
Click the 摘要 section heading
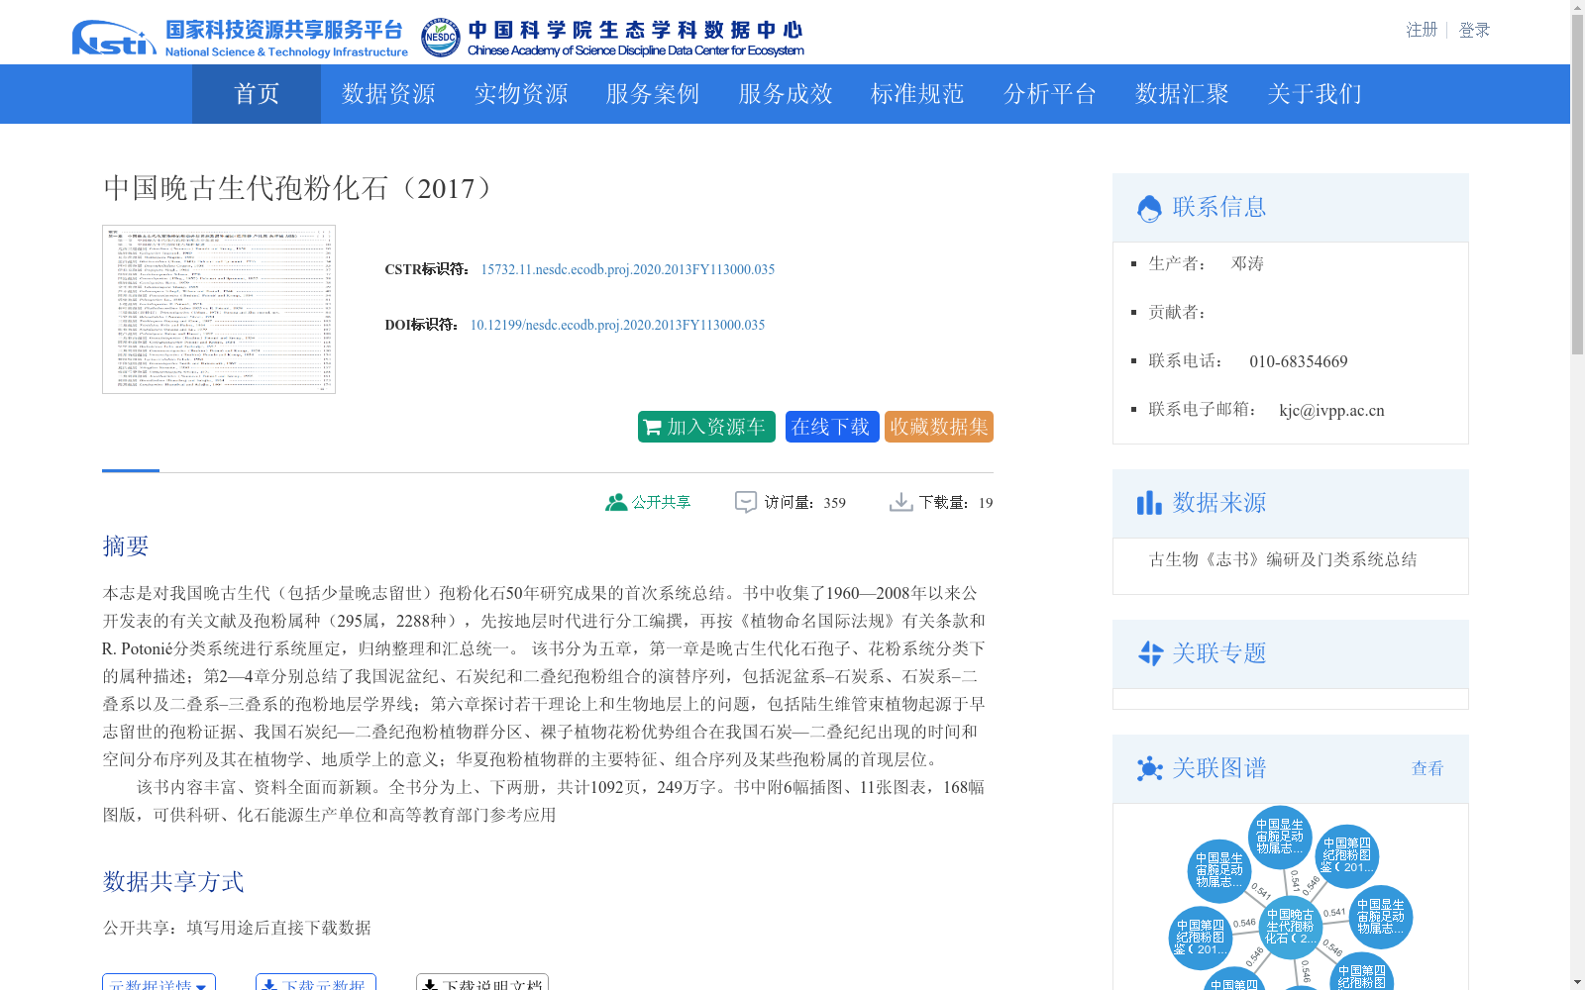pyautogui.click(x=126, y=545)
